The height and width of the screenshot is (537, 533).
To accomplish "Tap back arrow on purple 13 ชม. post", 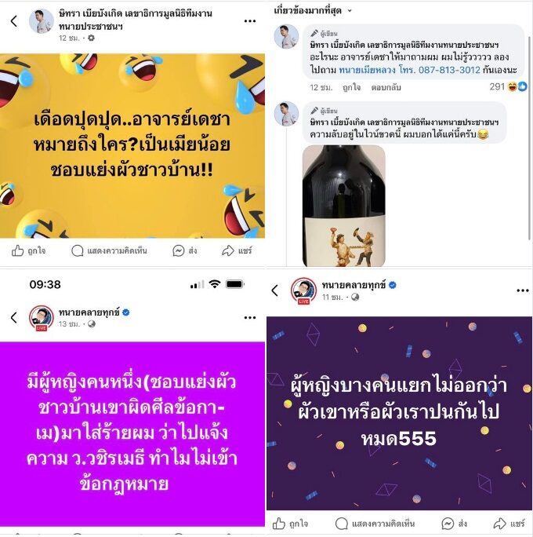I will pyautogui.click(x=14, y=318).
